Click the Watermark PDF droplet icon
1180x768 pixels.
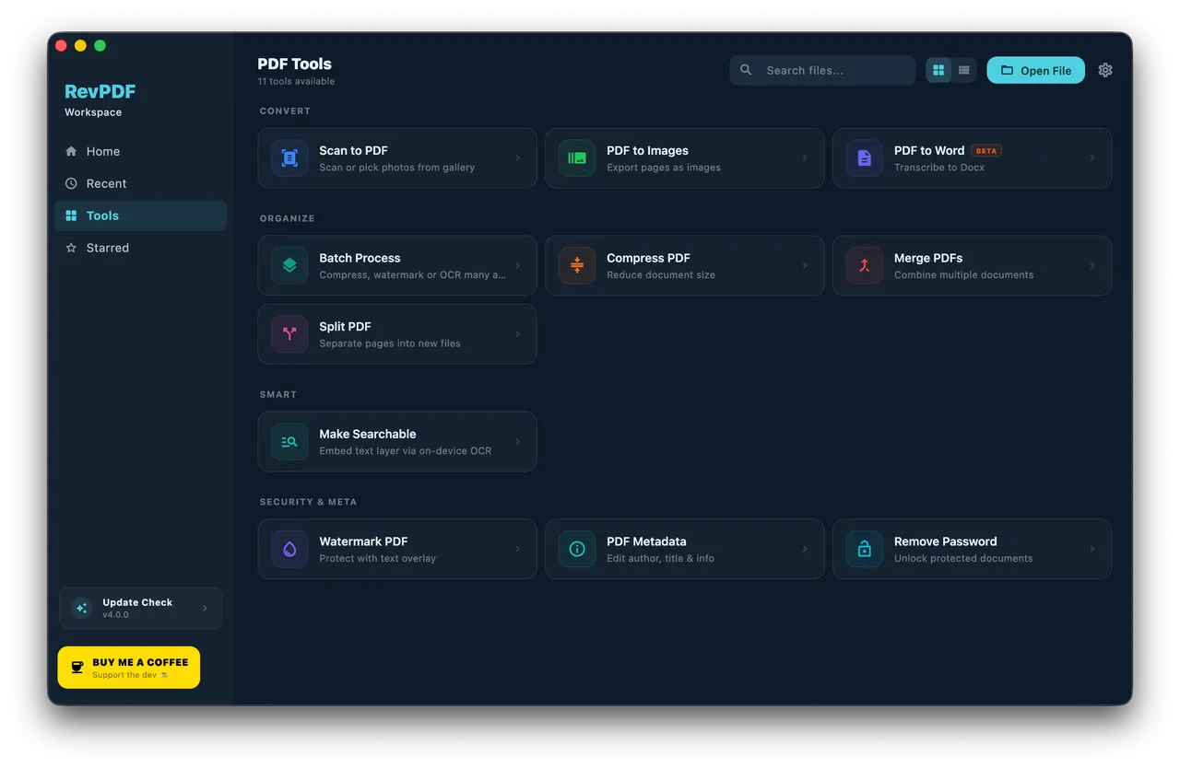tap(289, 549)
